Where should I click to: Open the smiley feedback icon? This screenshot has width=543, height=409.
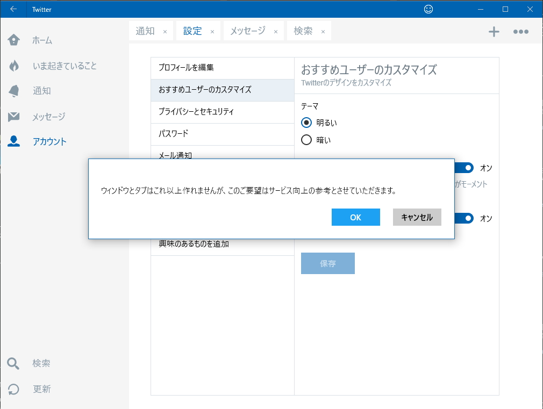pos(428,9)
